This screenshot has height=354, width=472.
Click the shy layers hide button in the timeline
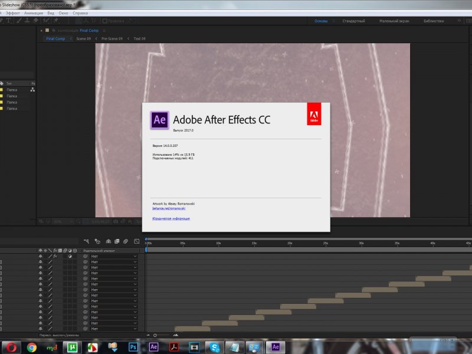click(x=108, y=241)
